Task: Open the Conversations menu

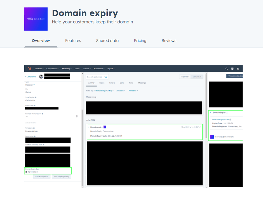Action: pos(53,69)
